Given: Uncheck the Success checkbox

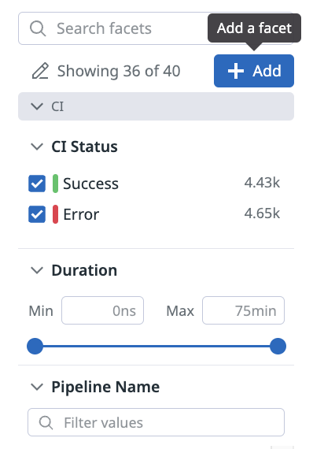Looking at the screenshot, I should point(37,184).
